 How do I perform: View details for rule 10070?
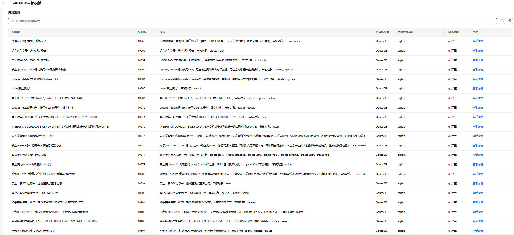click(477, 108)
